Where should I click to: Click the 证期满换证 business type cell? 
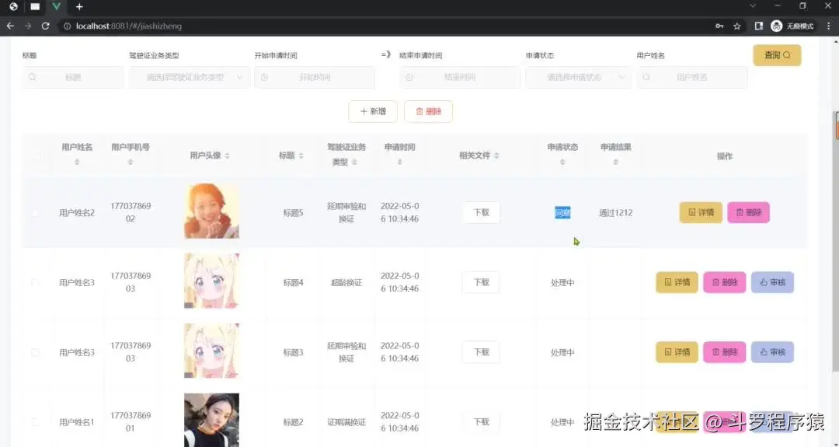(346, 422)
